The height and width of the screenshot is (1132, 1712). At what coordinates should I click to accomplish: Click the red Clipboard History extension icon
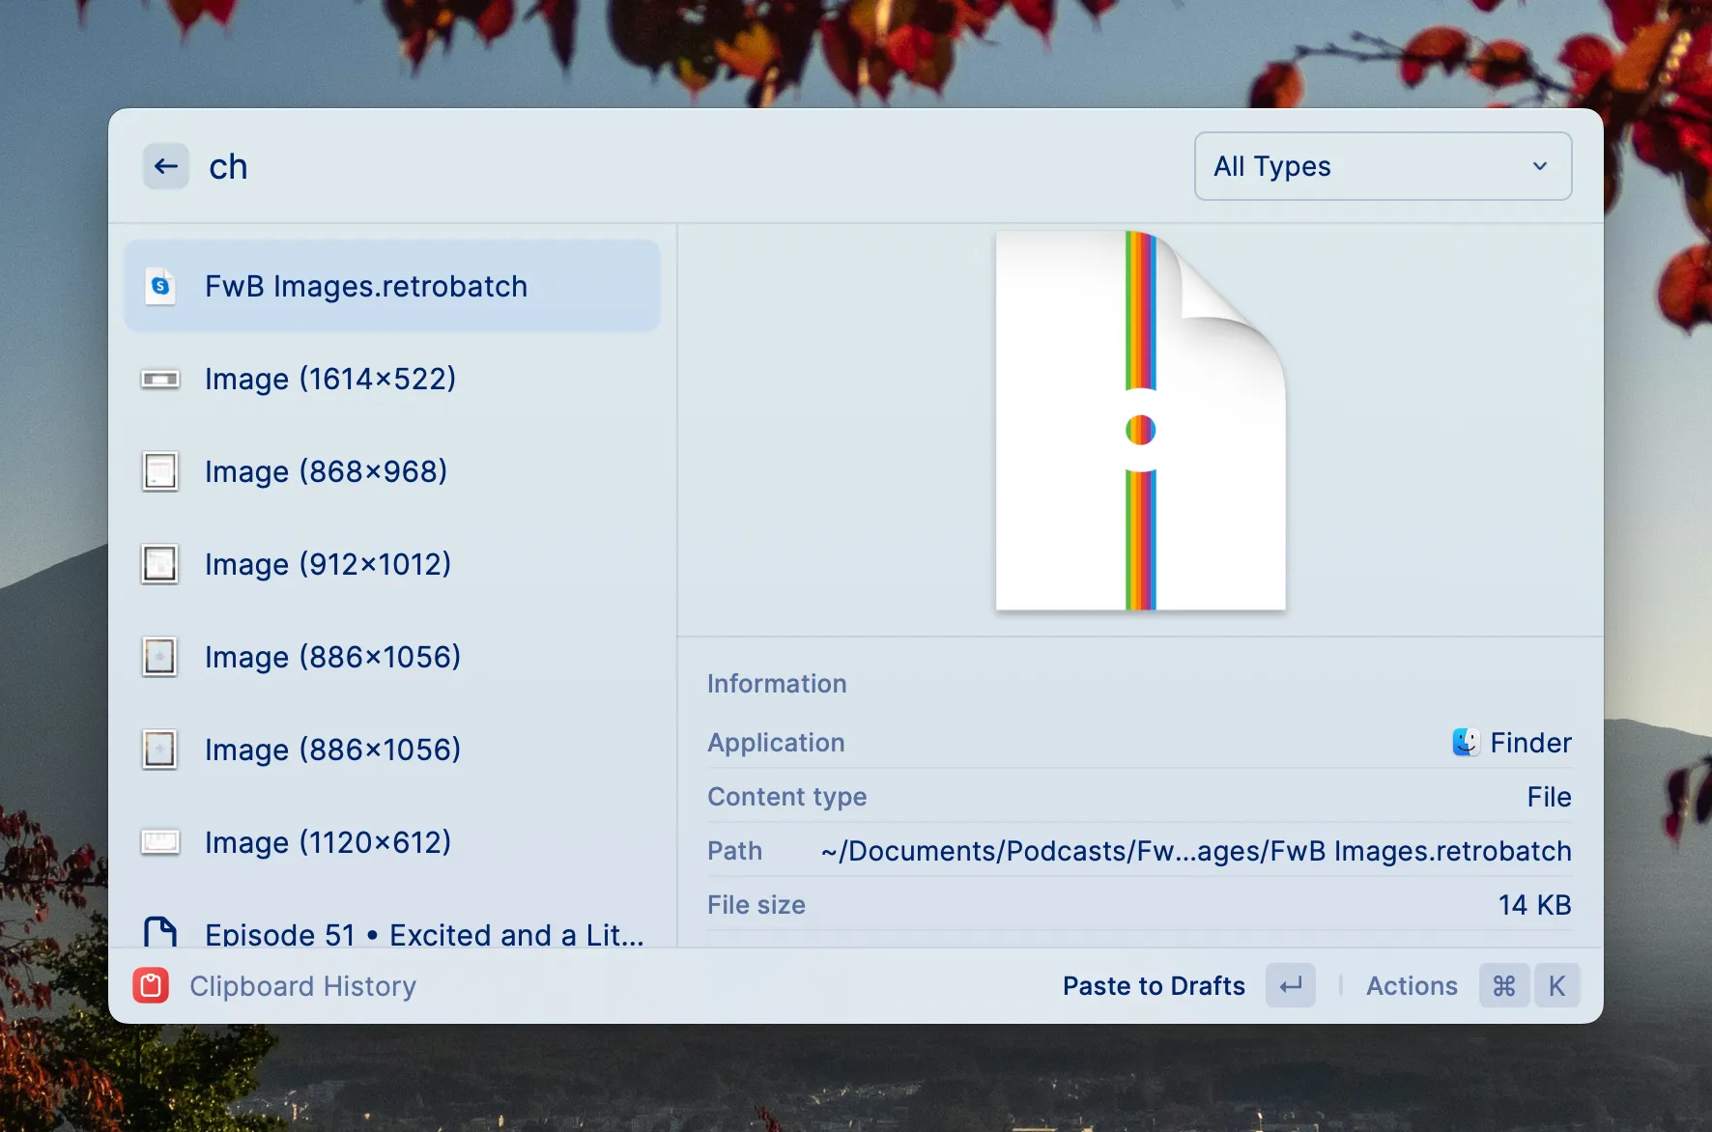tap(151, 985)
